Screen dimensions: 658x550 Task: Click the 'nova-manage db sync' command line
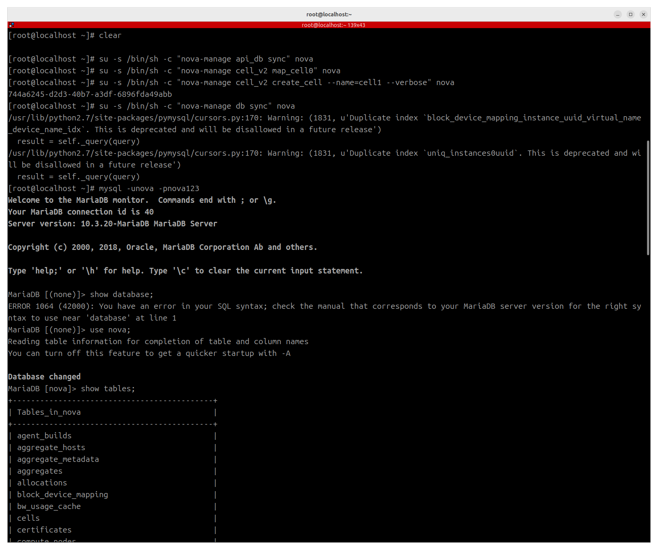coord(151,106)
